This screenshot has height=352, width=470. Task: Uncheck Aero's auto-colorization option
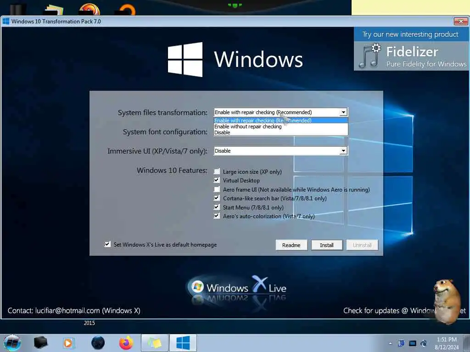217,215
